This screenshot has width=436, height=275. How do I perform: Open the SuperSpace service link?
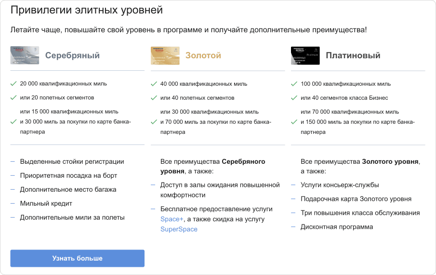pos(179,229)
